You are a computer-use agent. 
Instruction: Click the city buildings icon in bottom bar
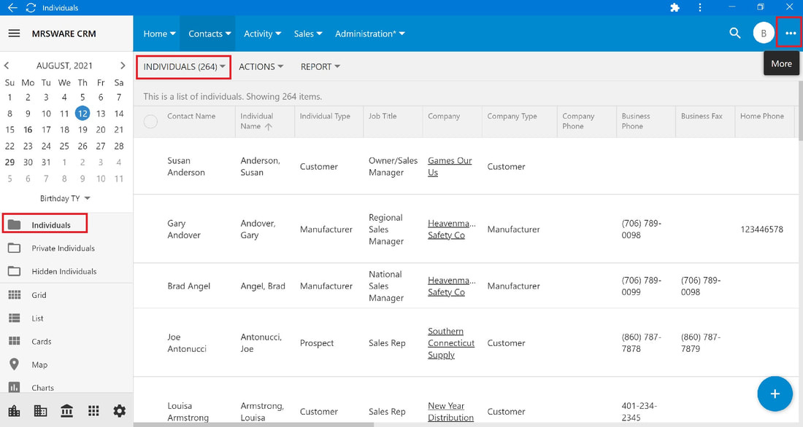click(x=15, y=411)
